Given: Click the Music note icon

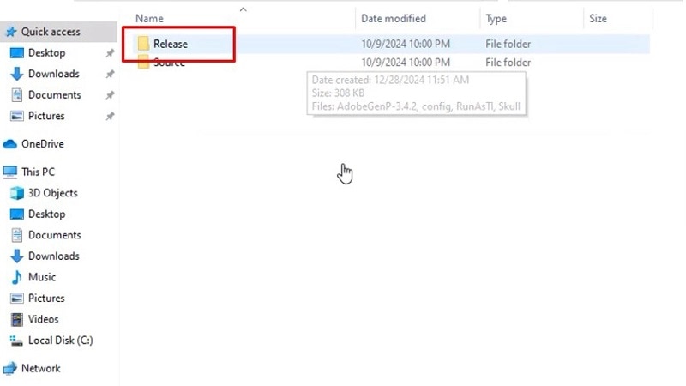Looking at the screenshot, I should click(16, 277).
